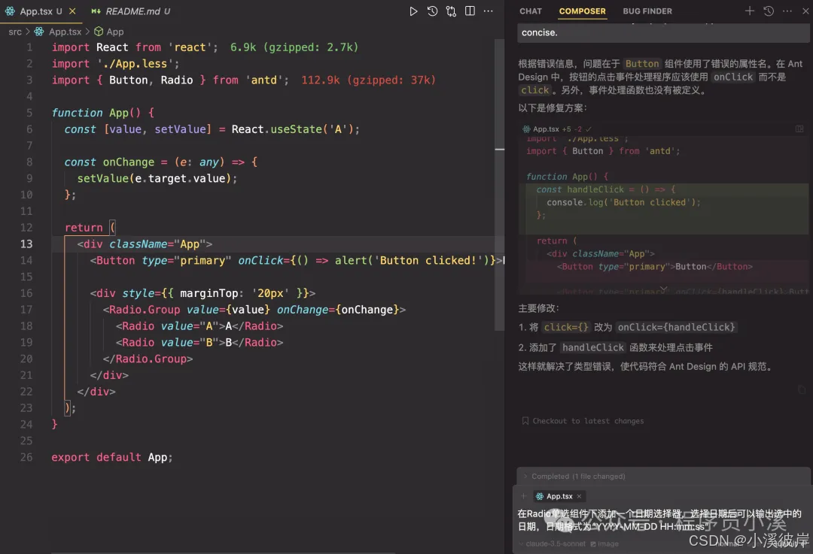Remove the App.tsx context chip

(x=579, y=496)
